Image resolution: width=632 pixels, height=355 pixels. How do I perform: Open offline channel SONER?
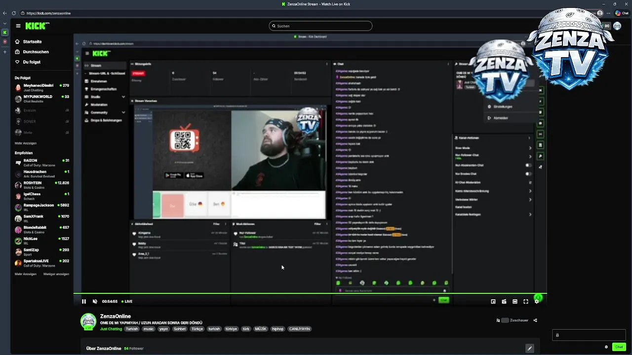[42, 121]
